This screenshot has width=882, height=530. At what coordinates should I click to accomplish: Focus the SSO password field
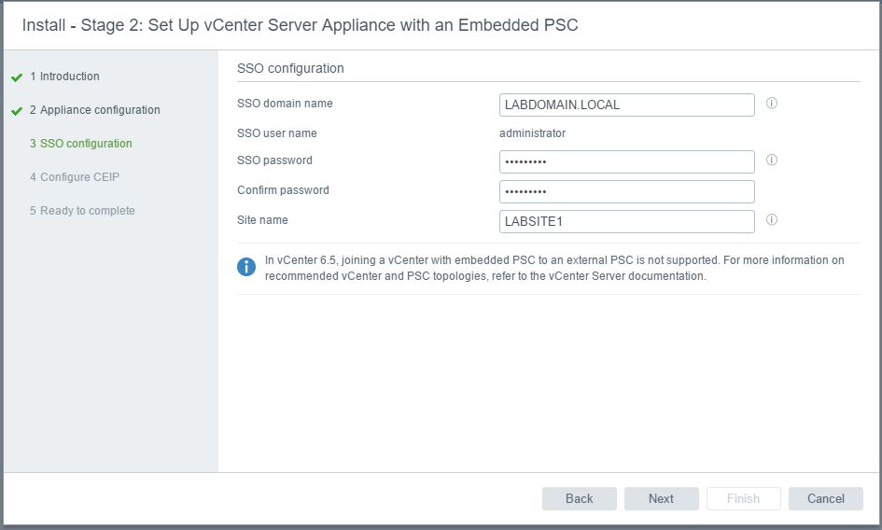click(627, 162)
